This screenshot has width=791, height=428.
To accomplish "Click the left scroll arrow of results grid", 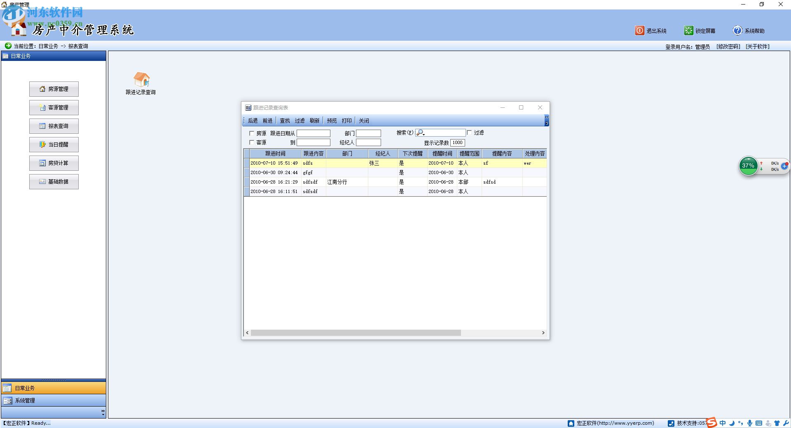I will (247, 333).
